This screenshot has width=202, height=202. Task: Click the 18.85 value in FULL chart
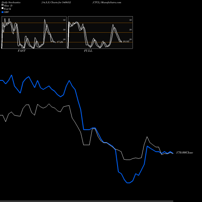click(x=126, y=41)
